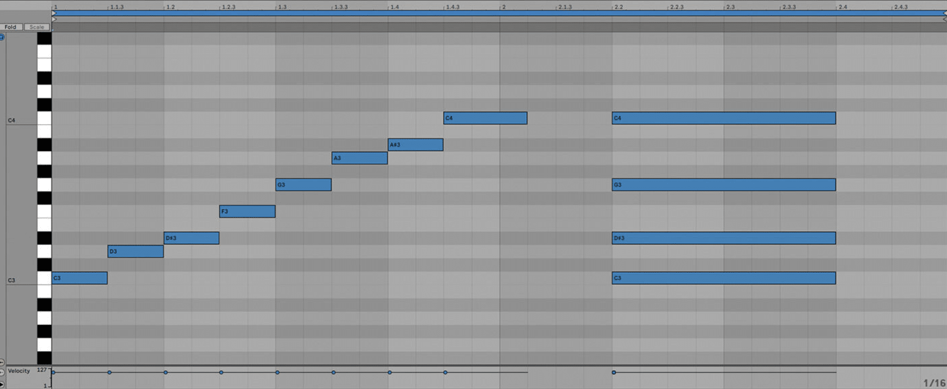Select the A3 note
Viewport: 947px width, 389px height.
pos(359,158)
